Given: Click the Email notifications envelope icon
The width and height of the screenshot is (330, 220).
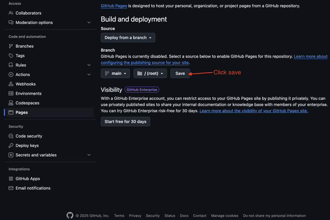Looking at the screenshot, I should [x=11, y=188].
